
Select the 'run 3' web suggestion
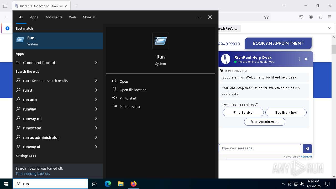click(58, 90)
